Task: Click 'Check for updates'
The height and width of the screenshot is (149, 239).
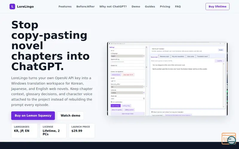Action: coord(117,110)
